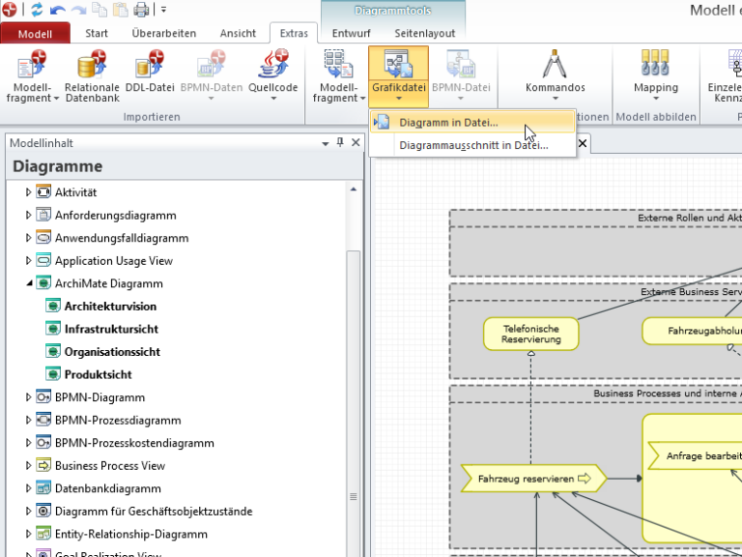Screen dimensions: 742x557
Task: Switch to the Seitenlayout ribbon tab
Action: (x=425, y=33)
